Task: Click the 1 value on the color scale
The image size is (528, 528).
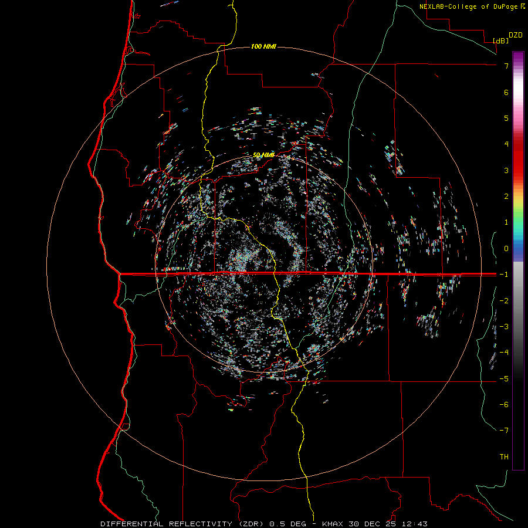Action: pos(506,222)
